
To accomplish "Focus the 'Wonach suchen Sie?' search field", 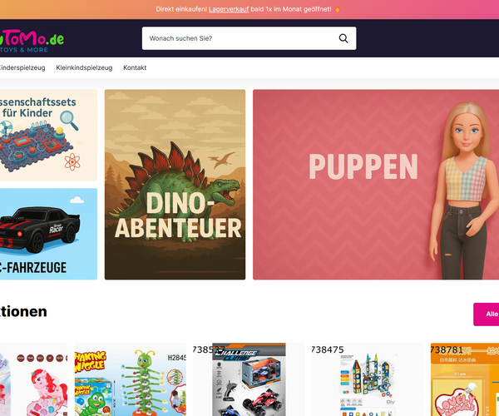I will (x=249, y=38).
